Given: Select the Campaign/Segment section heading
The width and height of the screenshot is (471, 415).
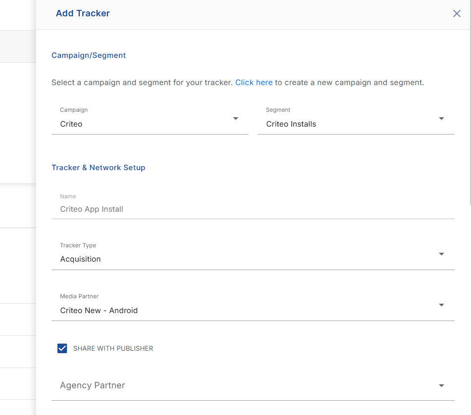Looking at the screenshot, I should click(89, 55).
